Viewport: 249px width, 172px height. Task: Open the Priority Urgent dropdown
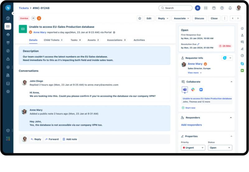coord(193,148)
